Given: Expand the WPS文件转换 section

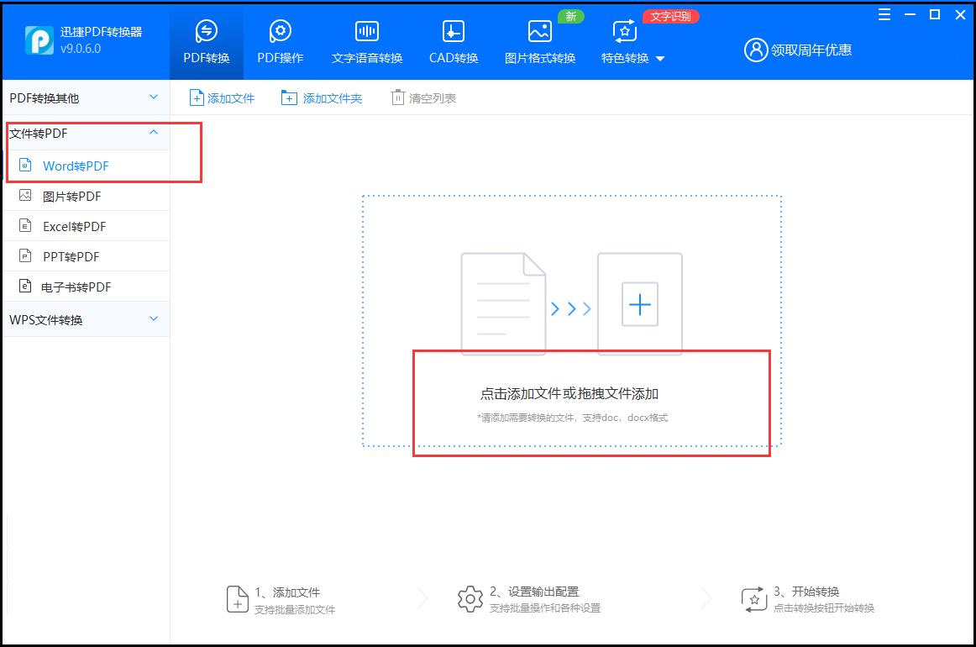Looking at the screenshot, I should pyautogui.click(x=153, y=319).
